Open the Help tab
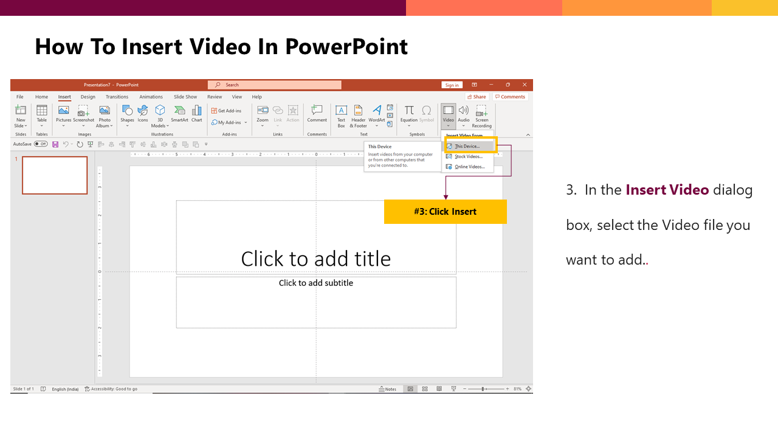 257,97
